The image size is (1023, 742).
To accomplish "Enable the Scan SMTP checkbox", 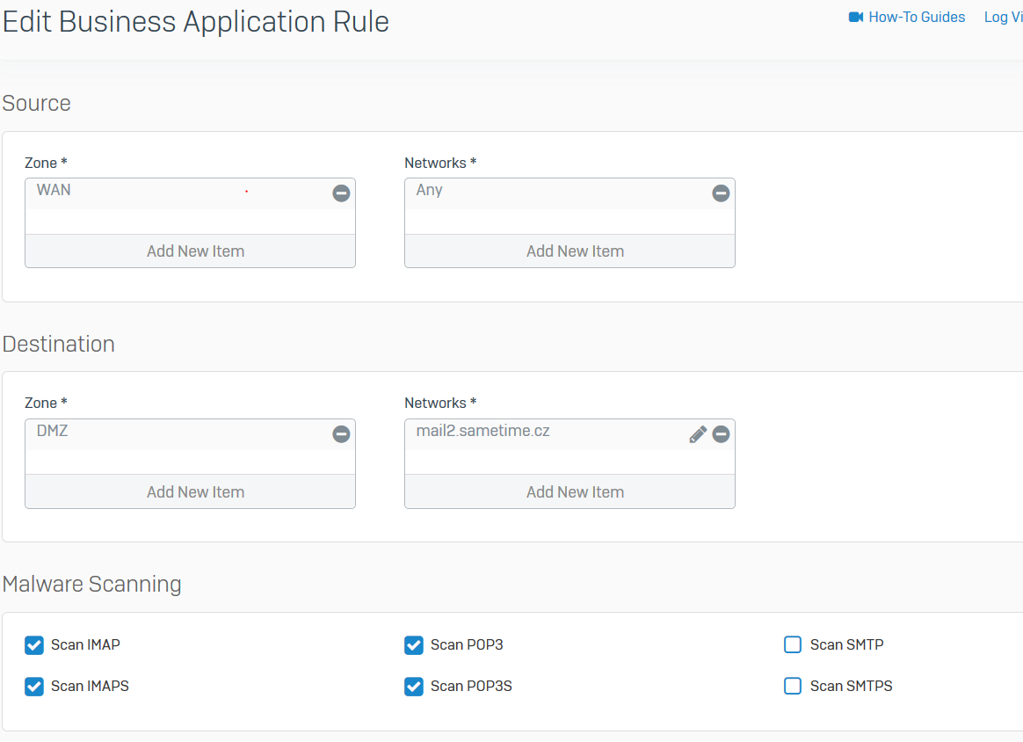I will click(793, 645).
